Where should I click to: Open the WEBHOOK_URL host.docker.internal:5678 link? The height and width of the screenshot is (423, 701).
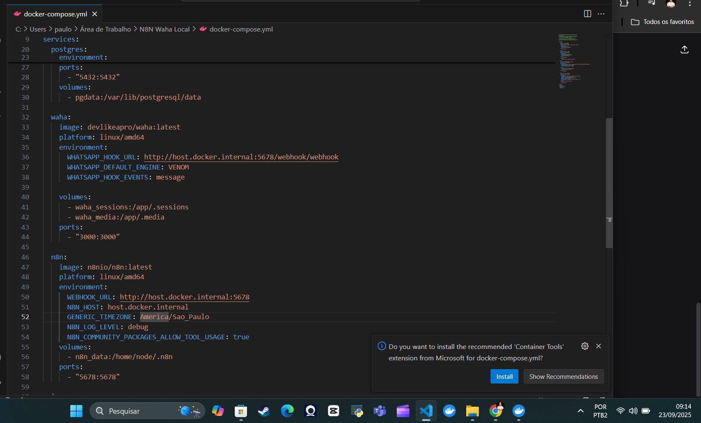point(184,297)
